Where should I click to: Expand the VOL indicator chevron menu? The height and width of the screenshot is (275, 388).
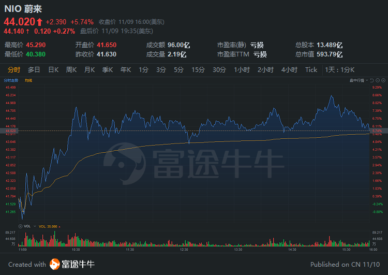[35, 226]
